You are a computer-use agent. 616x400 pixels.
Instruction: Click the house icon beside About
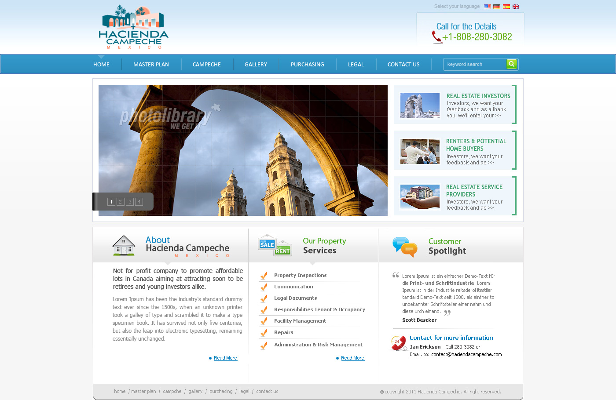[124, 246]
